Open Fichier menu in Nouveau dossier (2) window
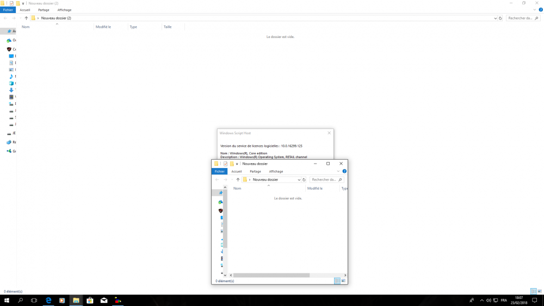Screen dimensions: 544x306 [8, 10]
